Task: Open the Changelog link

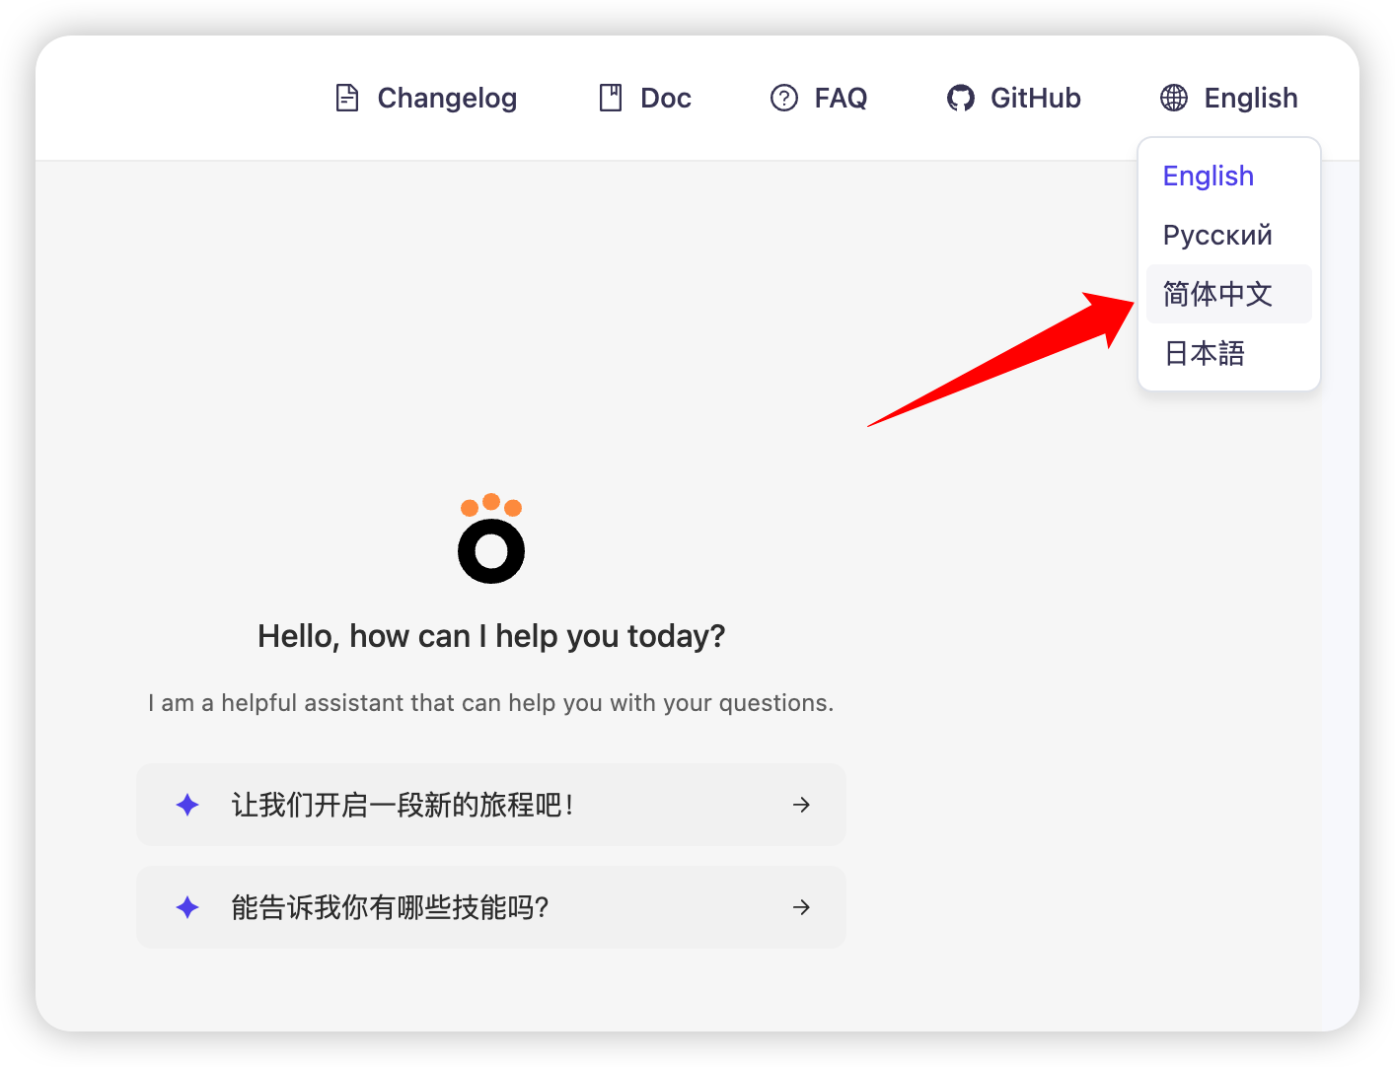Action: click(x=447, y=99)
